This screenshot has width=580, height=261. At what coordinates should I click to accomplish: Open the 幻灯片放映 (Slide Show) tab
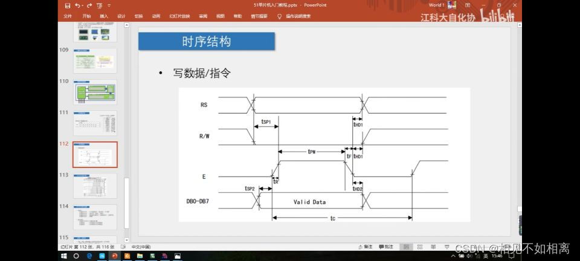point(179,16)
